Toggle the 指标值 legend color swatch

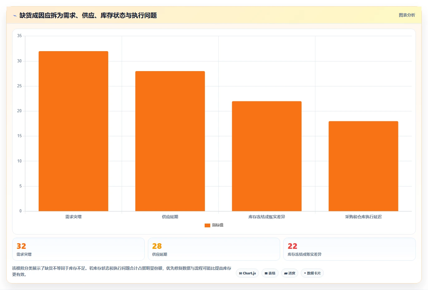(x=207, y=225)
